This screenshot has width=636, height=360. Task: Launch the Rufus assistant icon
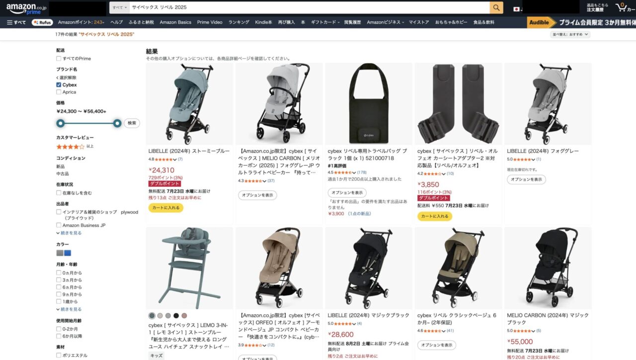42,22
